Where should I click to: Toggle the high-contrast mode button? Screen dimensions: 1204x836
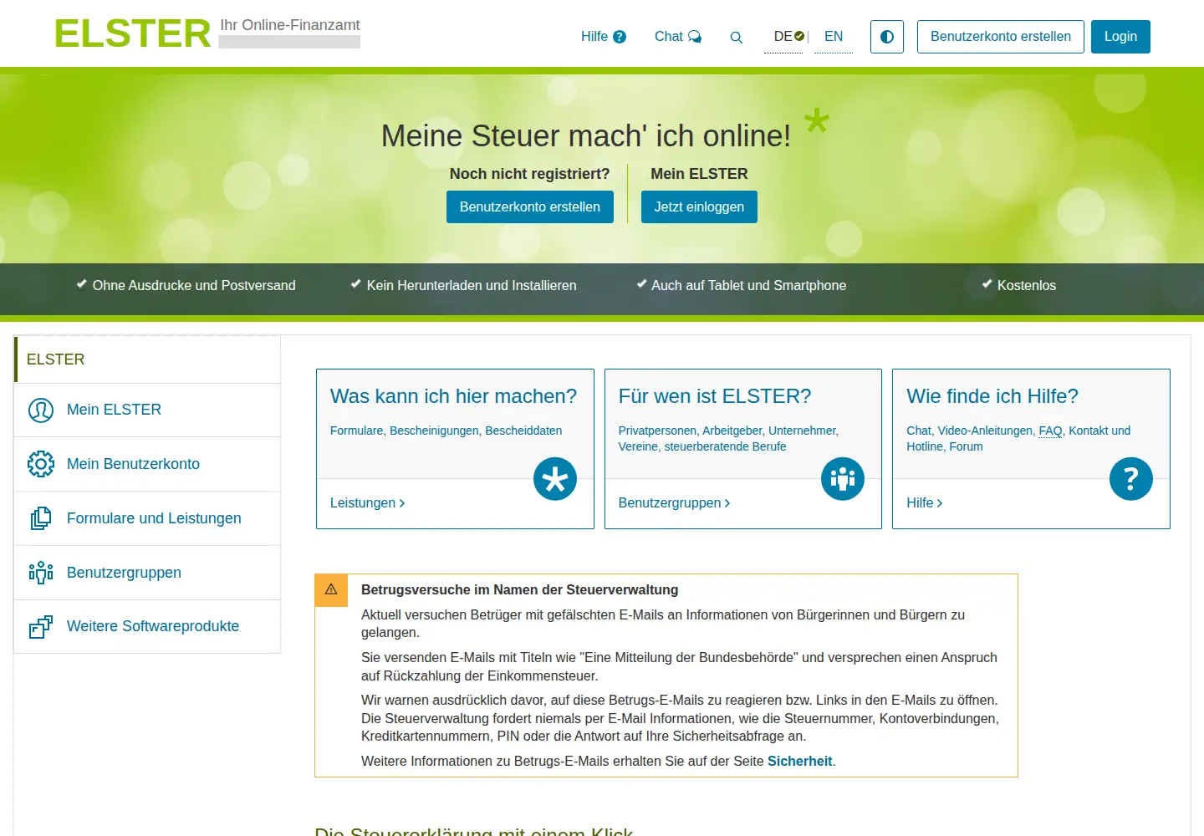click(887, 37)
